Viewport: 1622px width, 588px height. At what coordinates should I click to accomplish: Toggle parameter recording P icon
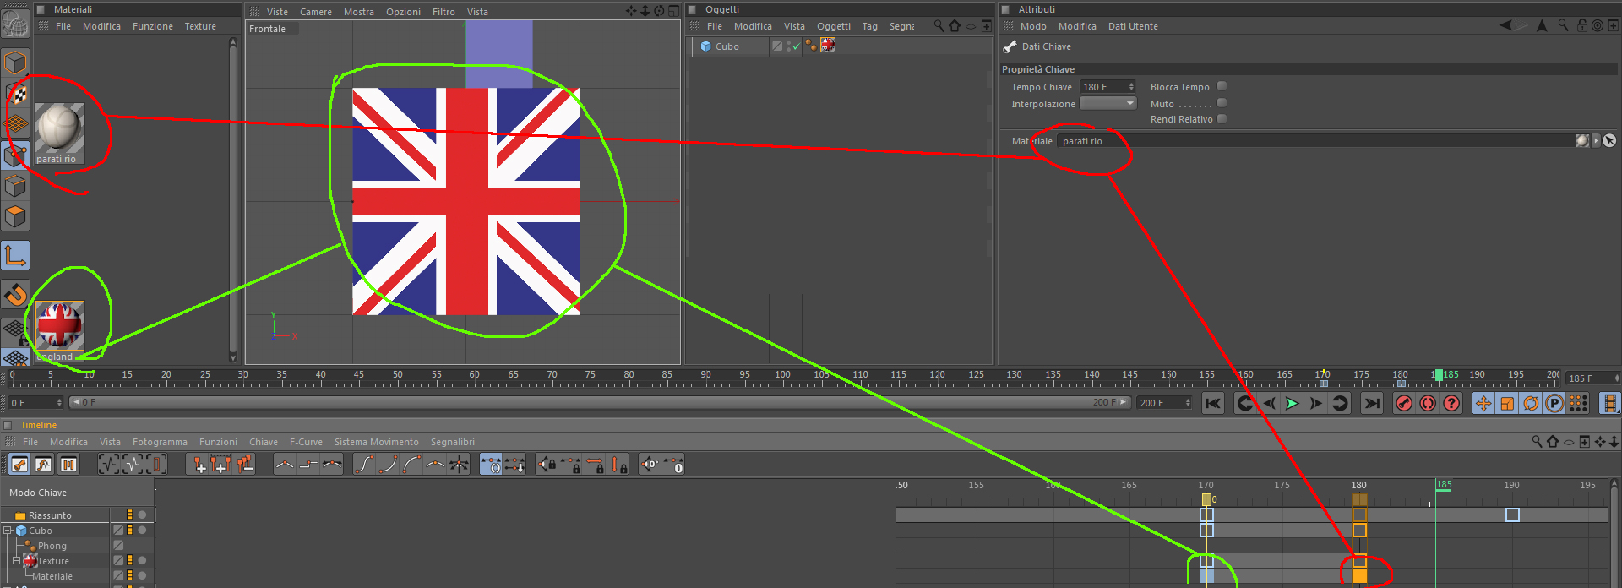[1554, 404]
